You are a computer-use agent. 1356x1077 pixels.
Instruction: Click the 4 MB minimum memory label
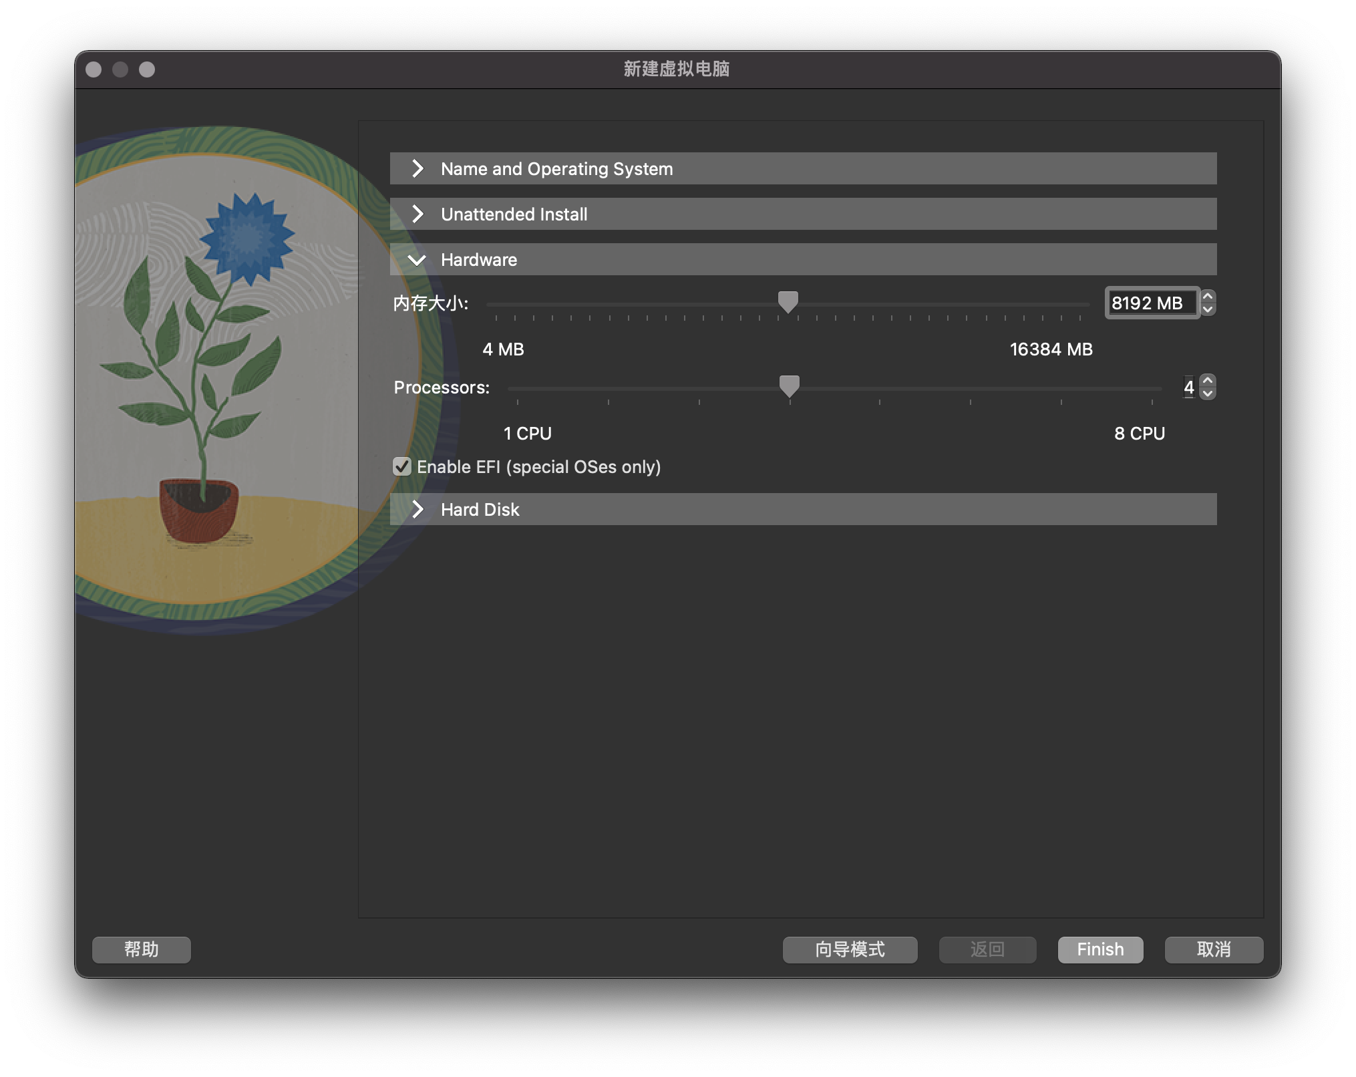point(503,349)
